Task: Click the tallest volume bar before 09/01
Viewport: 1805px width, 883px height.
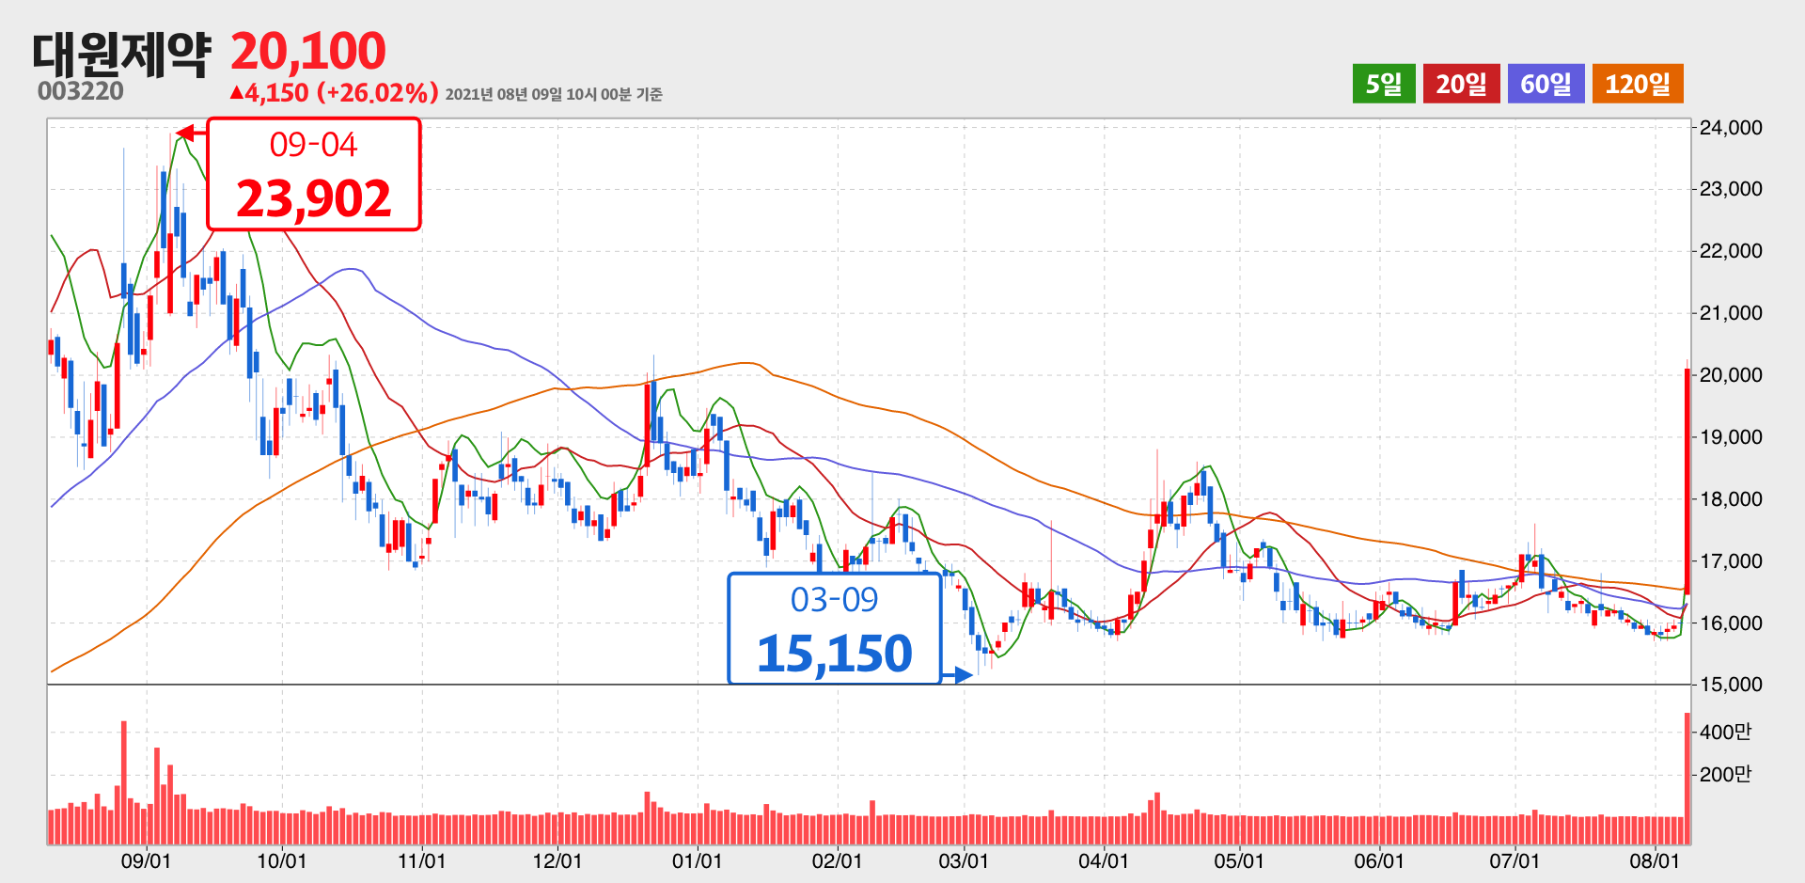Action: (x=124, y=782)
